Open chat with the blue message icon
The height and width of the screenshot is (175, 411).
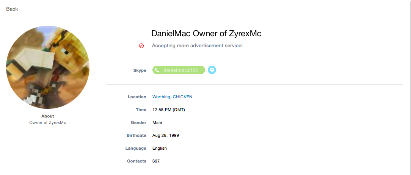click(x=212, y=70)
